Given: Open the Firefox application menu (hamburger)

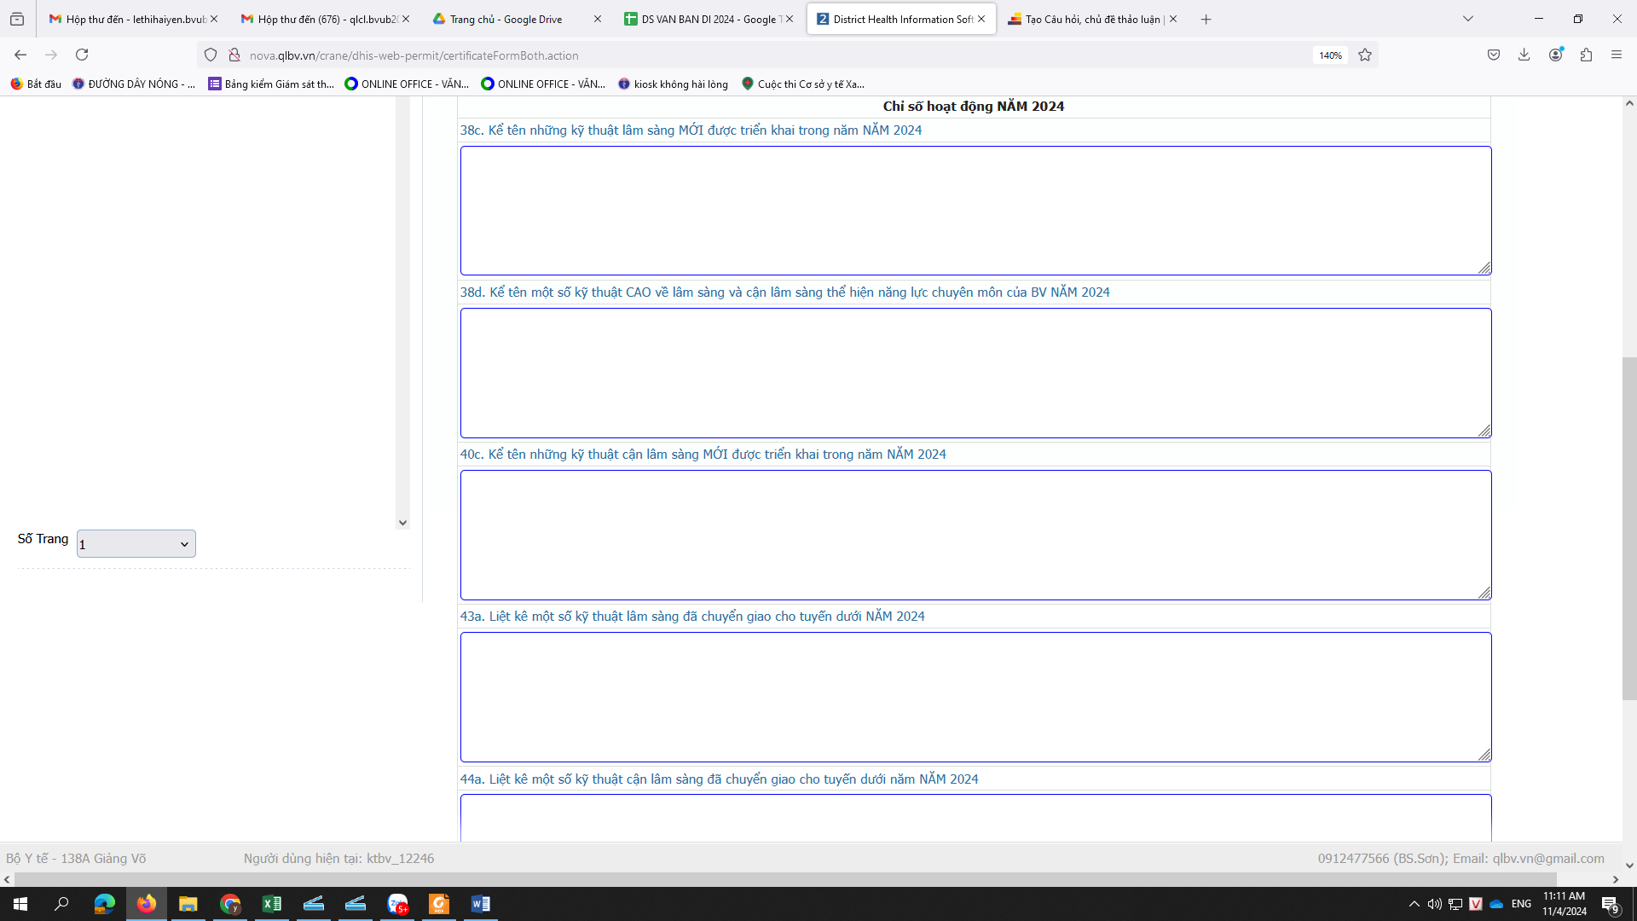Looking at the screenshot, I should point(1617,55).
